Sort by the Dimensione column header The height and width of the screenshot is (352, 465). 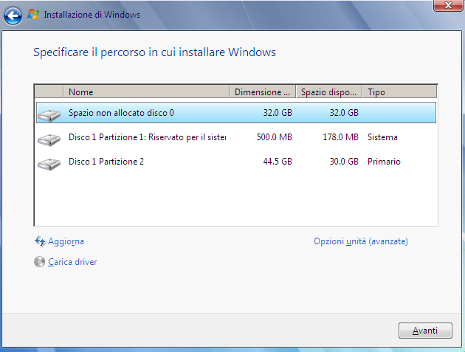pos(263,92)
